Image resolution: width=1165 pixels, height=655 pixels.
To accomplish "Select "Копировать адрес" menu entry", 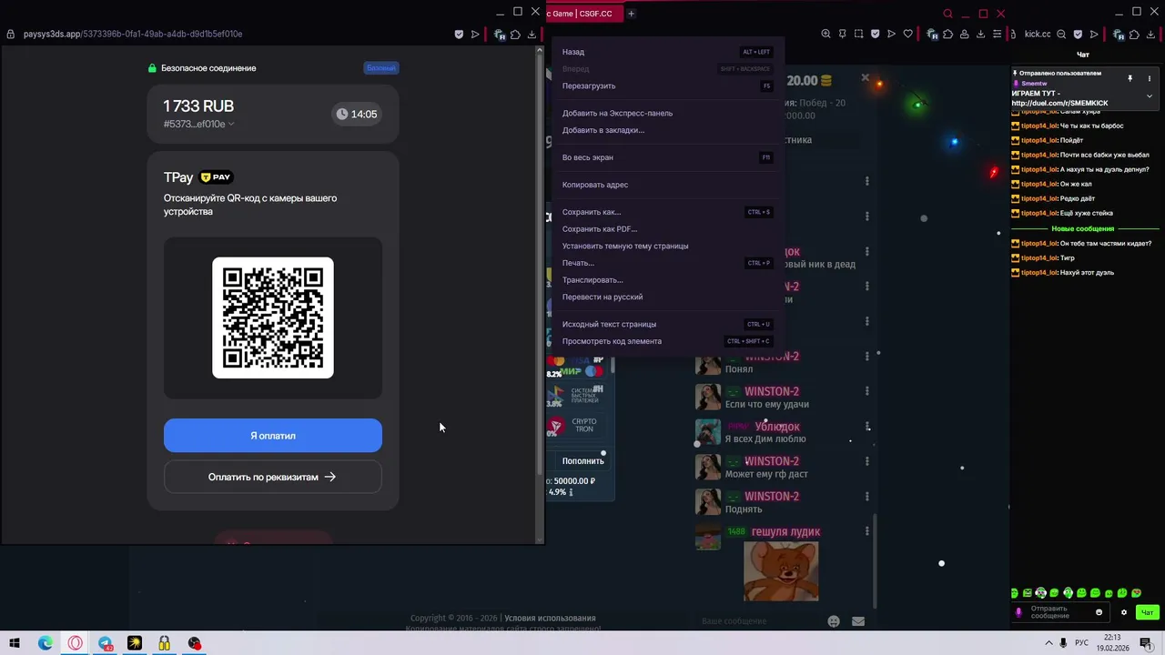I will pos(667,185).
